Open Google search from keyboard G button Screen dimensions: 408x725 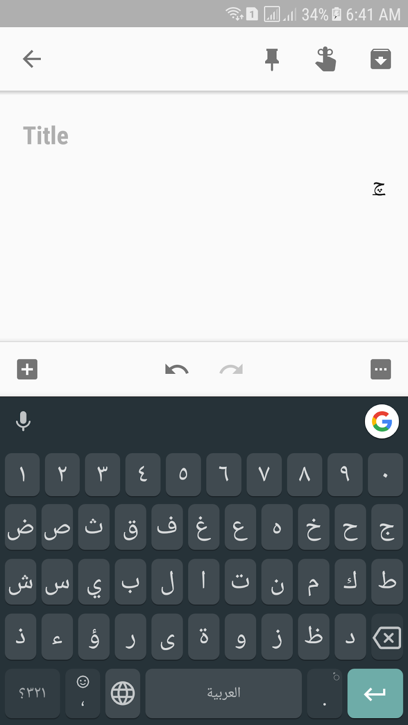coord(382,421)
